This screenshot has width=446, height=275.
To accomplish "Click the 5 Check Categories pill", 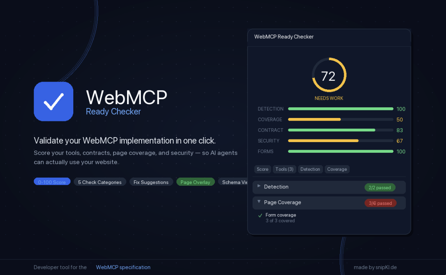I will pyautogui.click(x=100, y=182).
